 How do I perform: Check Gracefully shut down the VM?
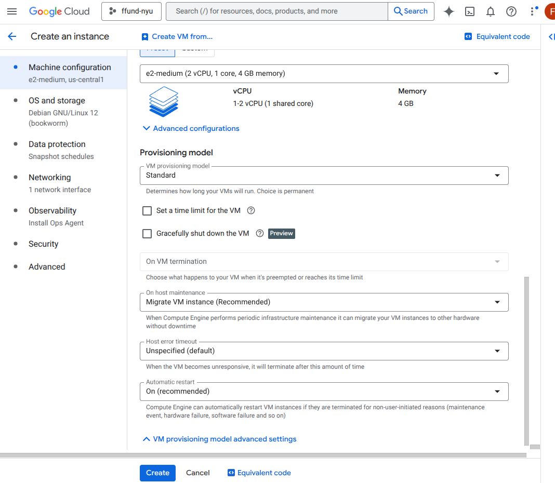click(x=147, y=234)
